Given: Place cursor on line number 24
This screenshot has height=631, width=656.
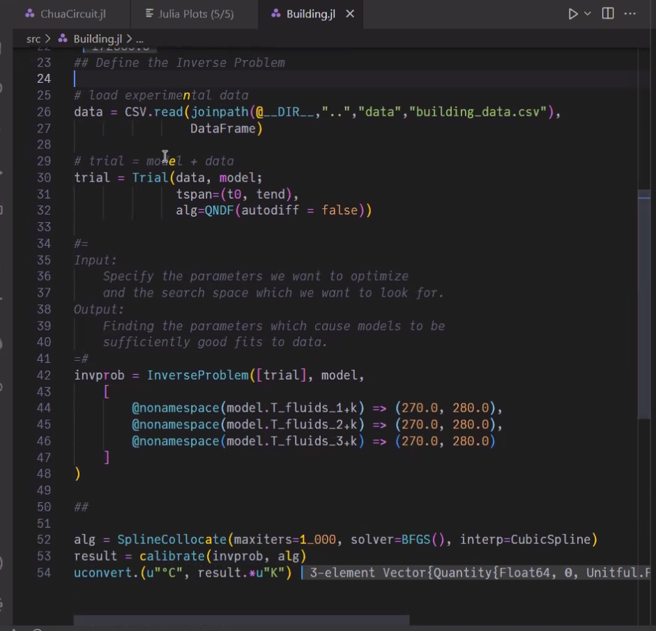Looking at the screenshot, I should pyautogui.click(x=43, y=79).
